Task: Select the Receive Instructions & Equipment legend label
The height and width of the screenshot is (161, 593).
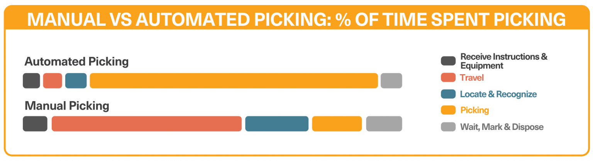Action: (x=503, y=61)
